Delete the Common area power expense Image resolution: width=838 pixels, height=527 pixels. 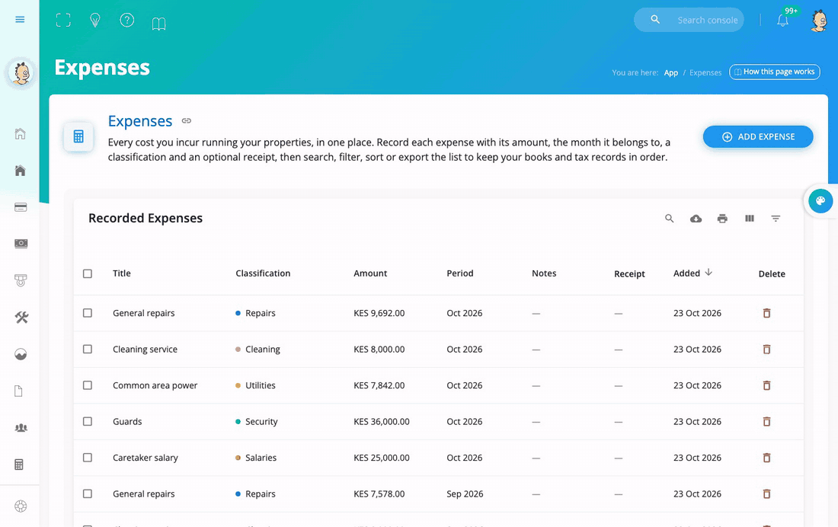tap(766, 385)
